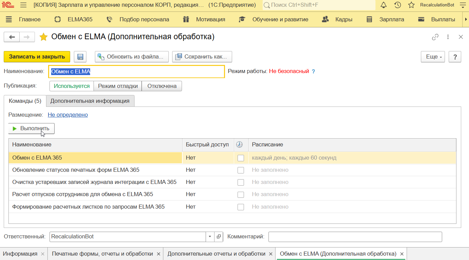Go forward with the right arrow button
Image resolution: width=469 pixels, height=260 pixels.
27,37
